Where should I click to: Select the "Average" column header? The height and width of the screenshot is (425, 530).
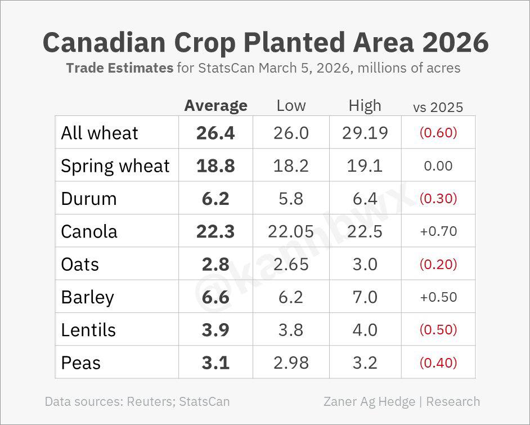point(215,105)
